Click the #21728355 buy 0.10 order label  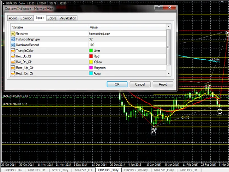click(16, 96)
